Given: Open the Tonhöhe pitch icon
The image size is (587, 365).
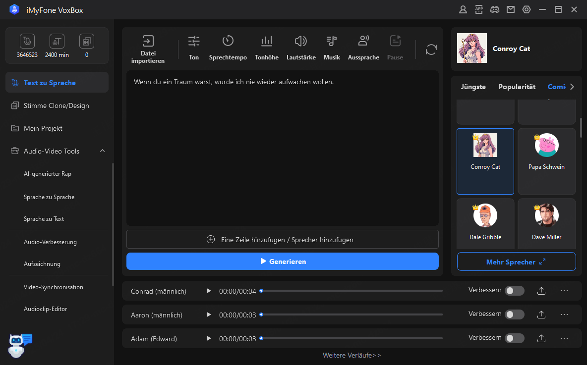Looking at the screenshot, I should 267,42.
